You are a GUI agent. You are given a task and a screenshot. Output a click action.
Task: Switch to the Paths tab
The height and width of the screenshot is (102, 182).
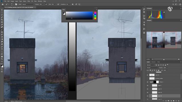(x=159, y=62)
